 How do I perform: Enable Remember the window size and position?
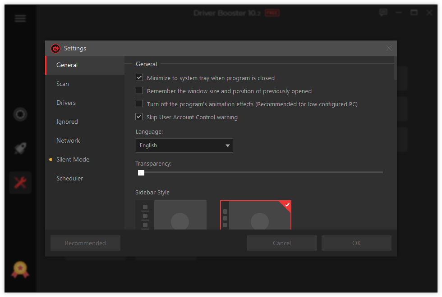(139, 90)
